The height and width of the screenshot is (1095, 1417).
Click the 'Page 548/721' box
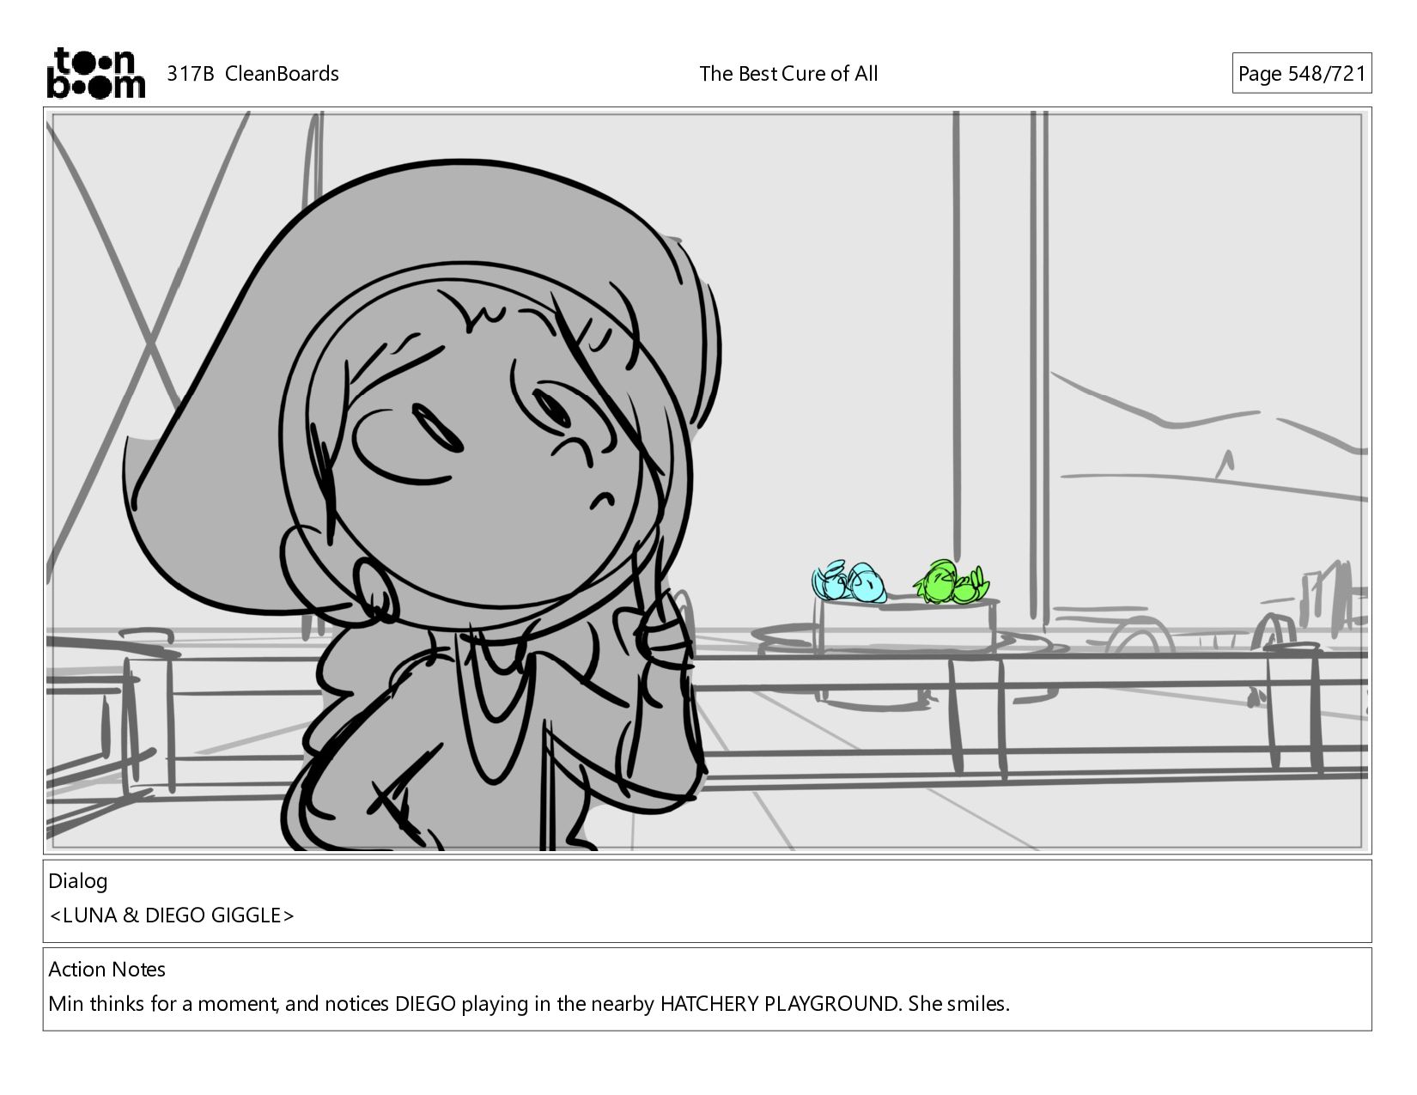click(x=1301, y=74)
